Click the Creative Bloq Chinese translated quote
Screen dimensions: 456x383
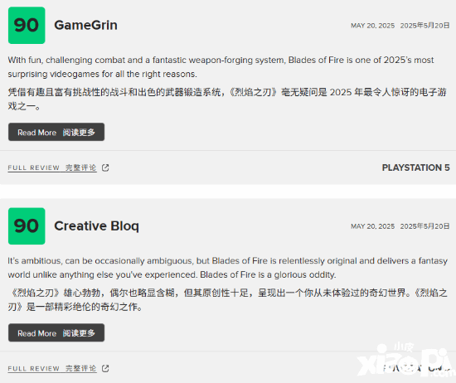pyautogui.click(x=228, y=300)
